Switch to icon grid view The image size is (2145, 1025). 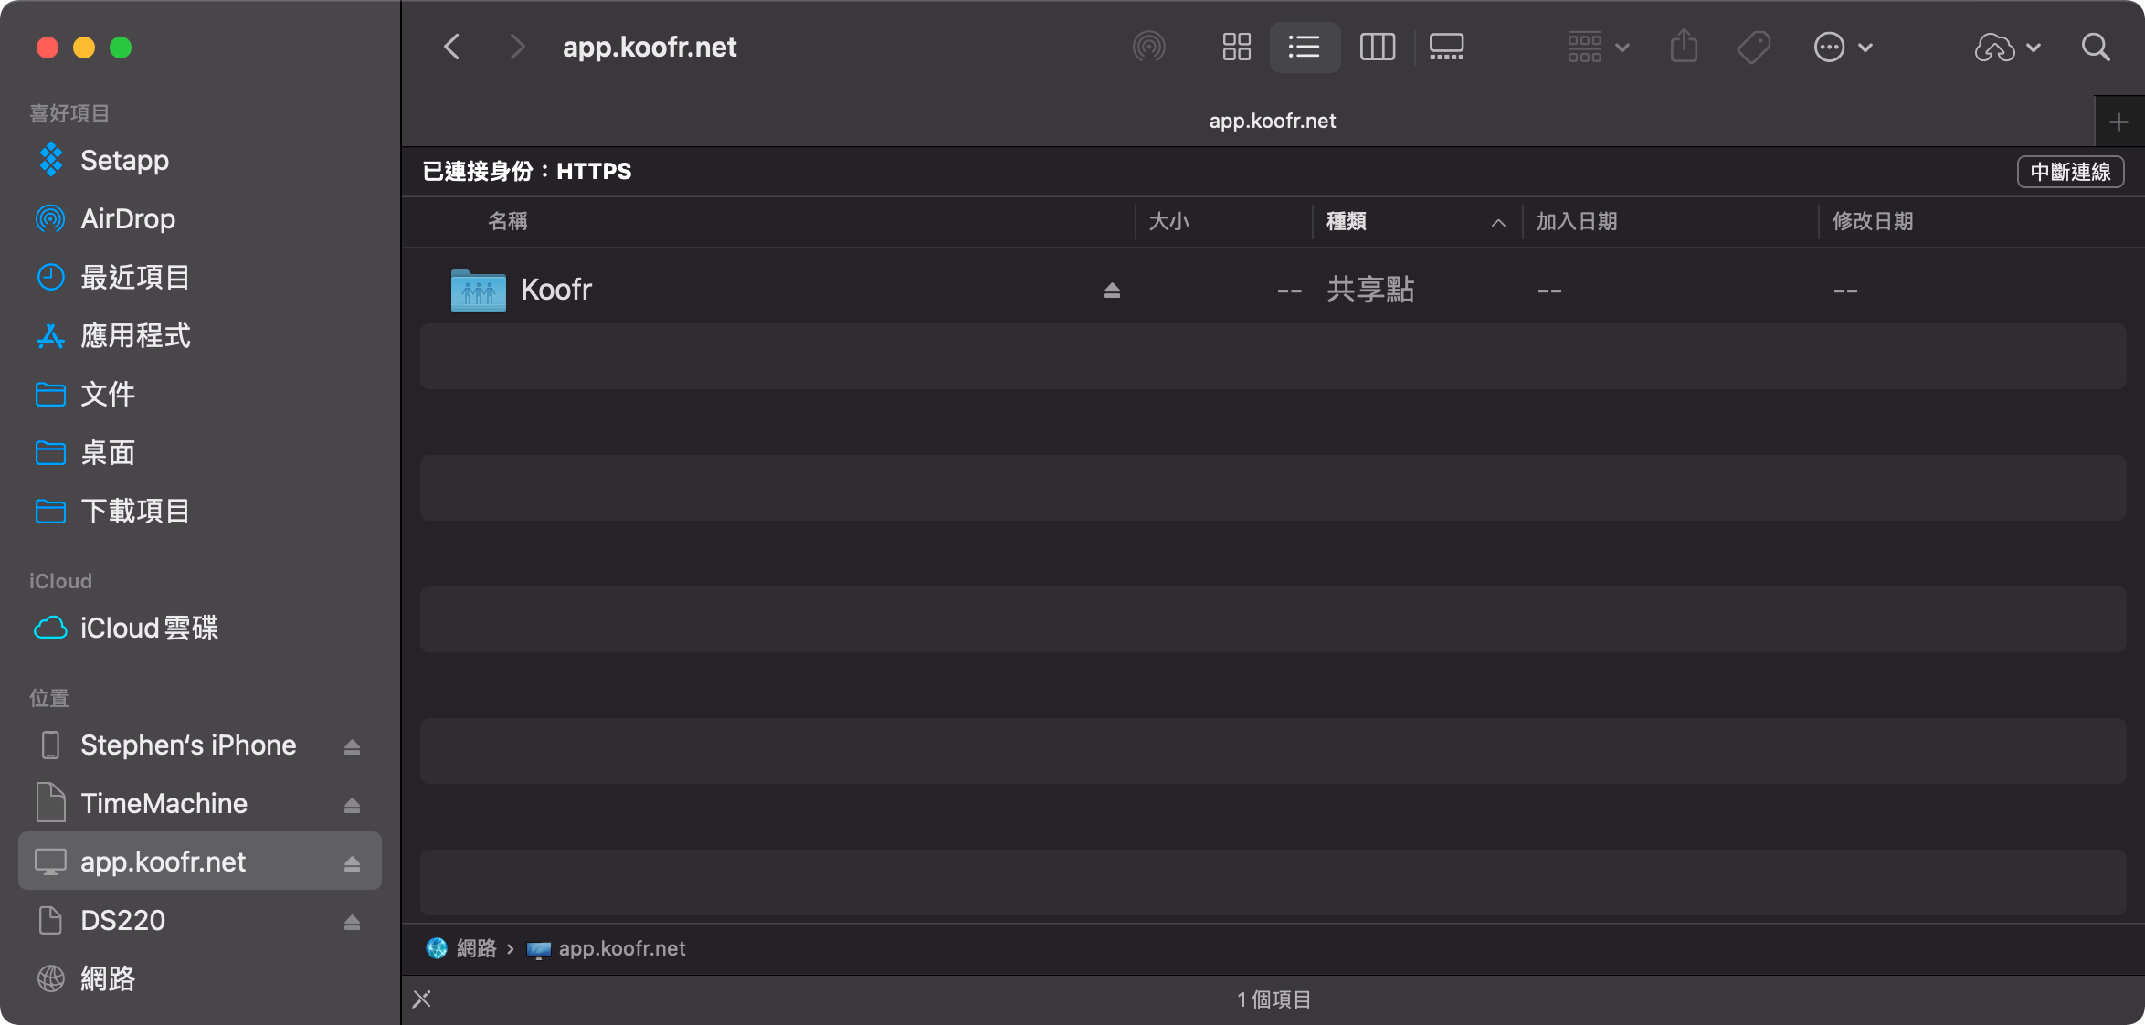1236,47
